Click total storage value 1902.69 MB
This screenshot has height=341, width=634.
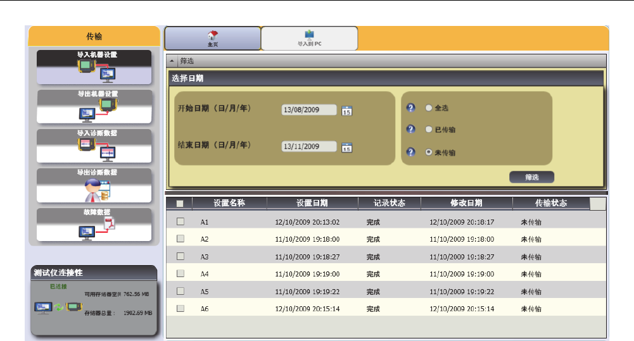(x=138, y=313)
